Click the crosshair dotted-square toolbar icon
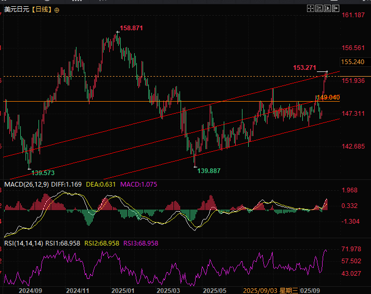 tap(311, 8)
